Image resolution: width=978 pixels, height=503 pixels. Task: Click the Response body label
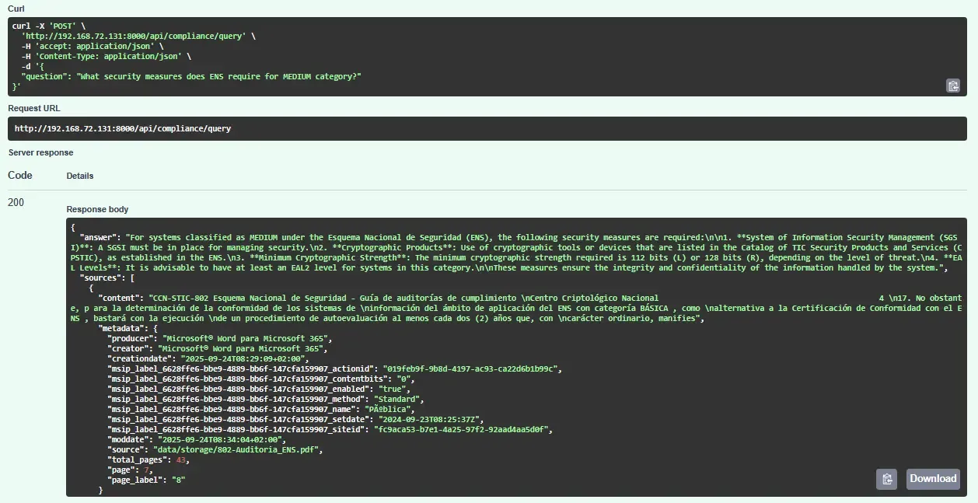97,209
